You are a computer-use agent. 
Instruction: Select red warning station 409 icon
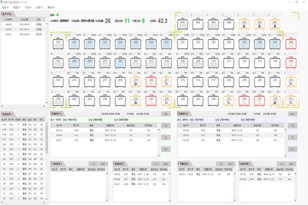(291, 63)
